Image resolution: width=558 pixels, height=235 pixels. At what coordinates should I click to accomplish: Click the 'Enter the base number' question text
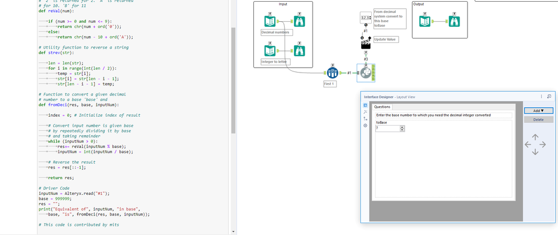pyautogui.click(x=433, y=115)
